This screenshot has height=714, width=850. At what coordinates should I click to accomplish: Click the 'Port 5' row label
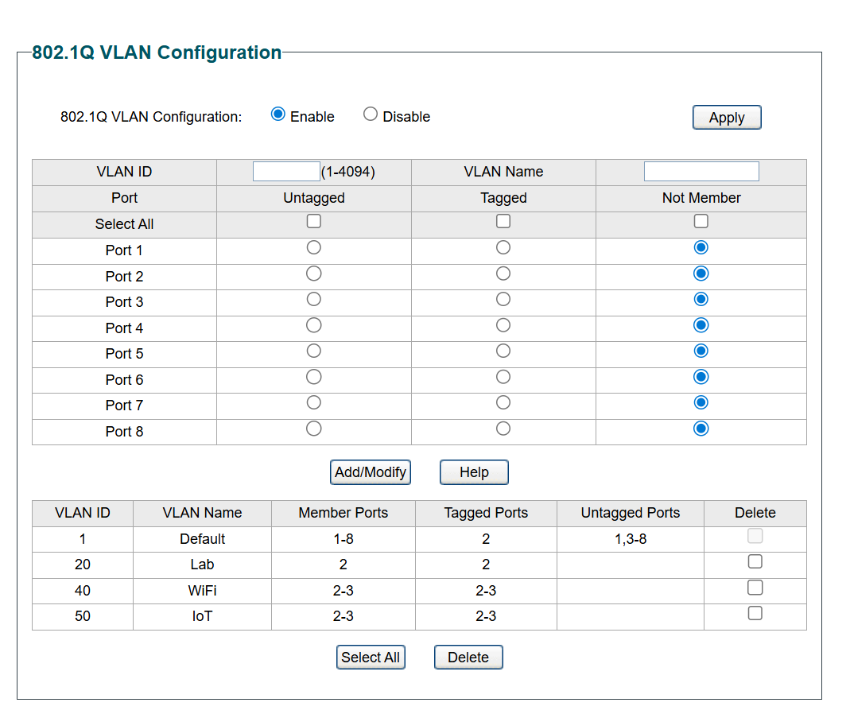[x=124, y=354]
